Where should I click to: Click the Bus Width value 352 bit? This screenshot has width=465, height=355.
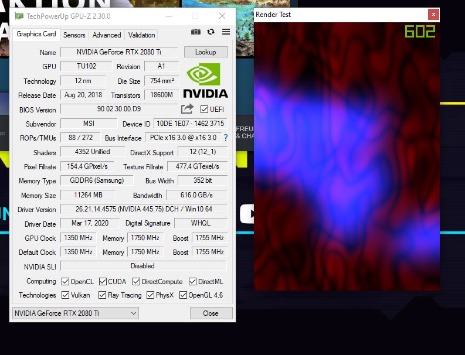pyautogui.click(x=202, y=180)
